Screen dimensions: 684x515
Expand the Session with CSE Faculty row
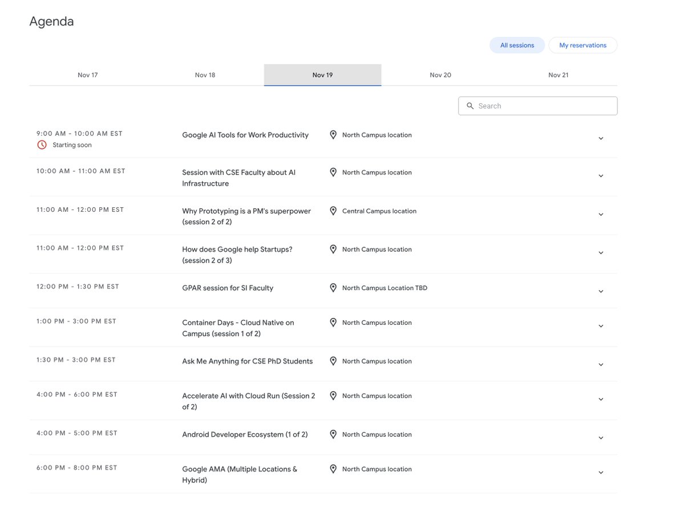(x=601, y=176)
